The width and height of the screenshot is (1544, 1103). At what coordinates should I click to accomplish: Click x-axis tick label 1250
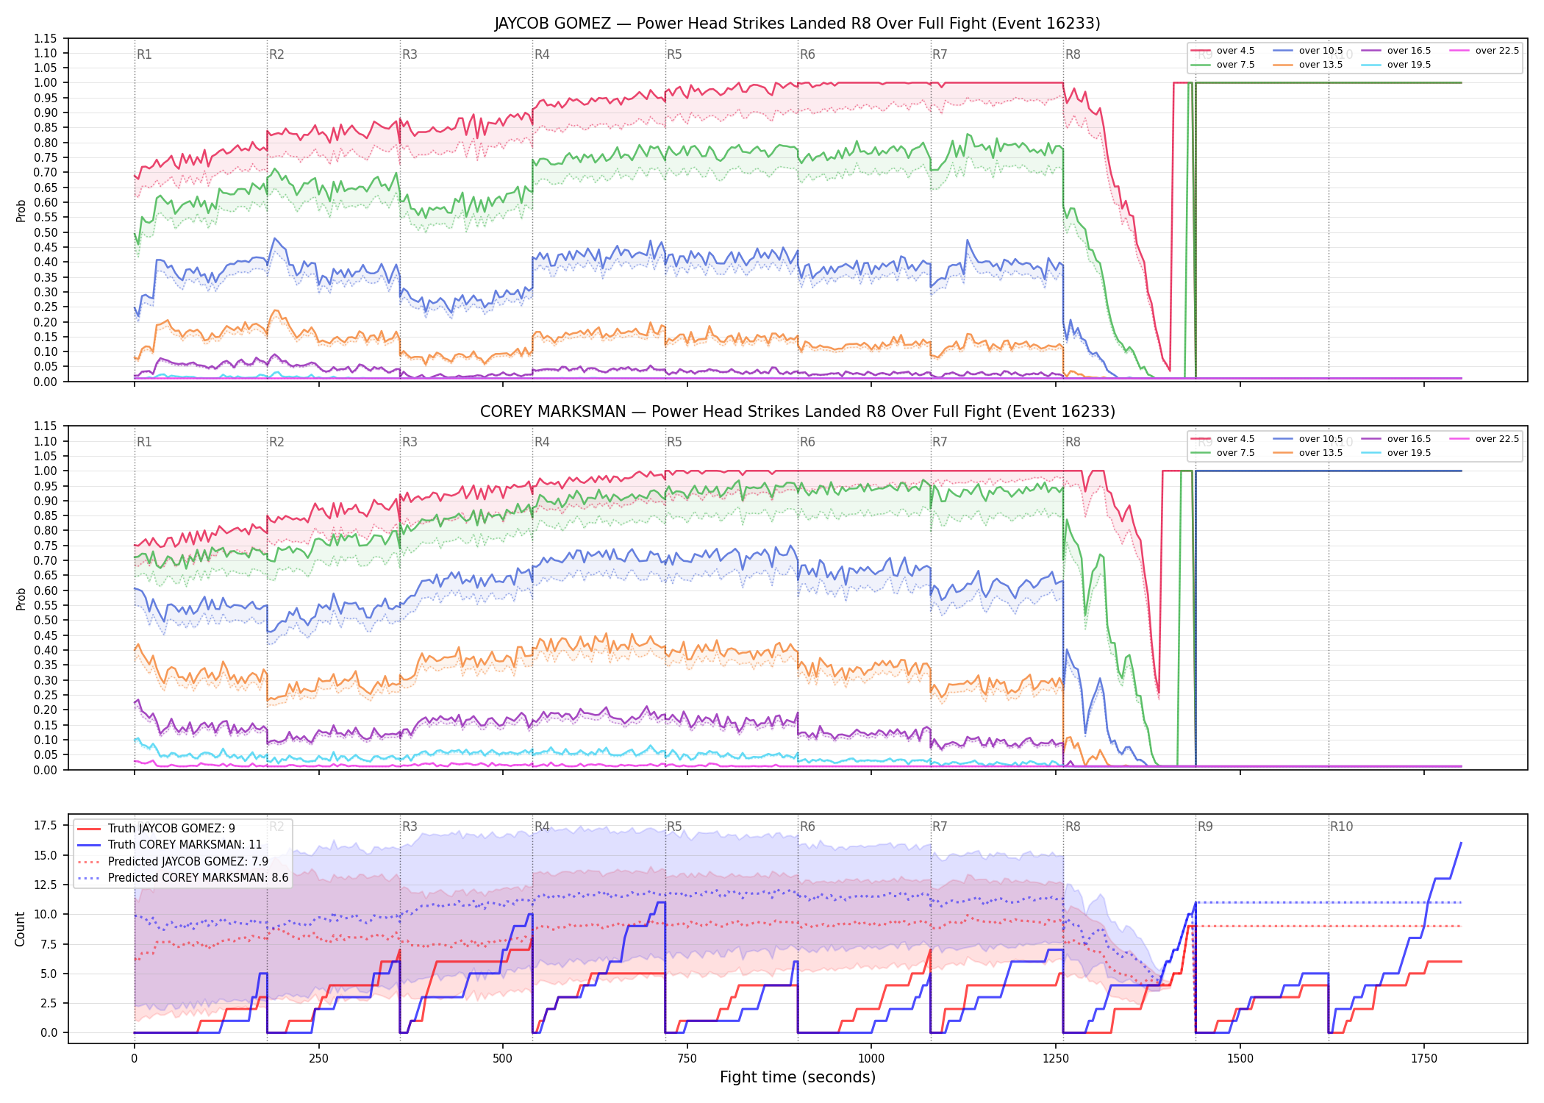pyautogui.click(x=1056, y=1059)
